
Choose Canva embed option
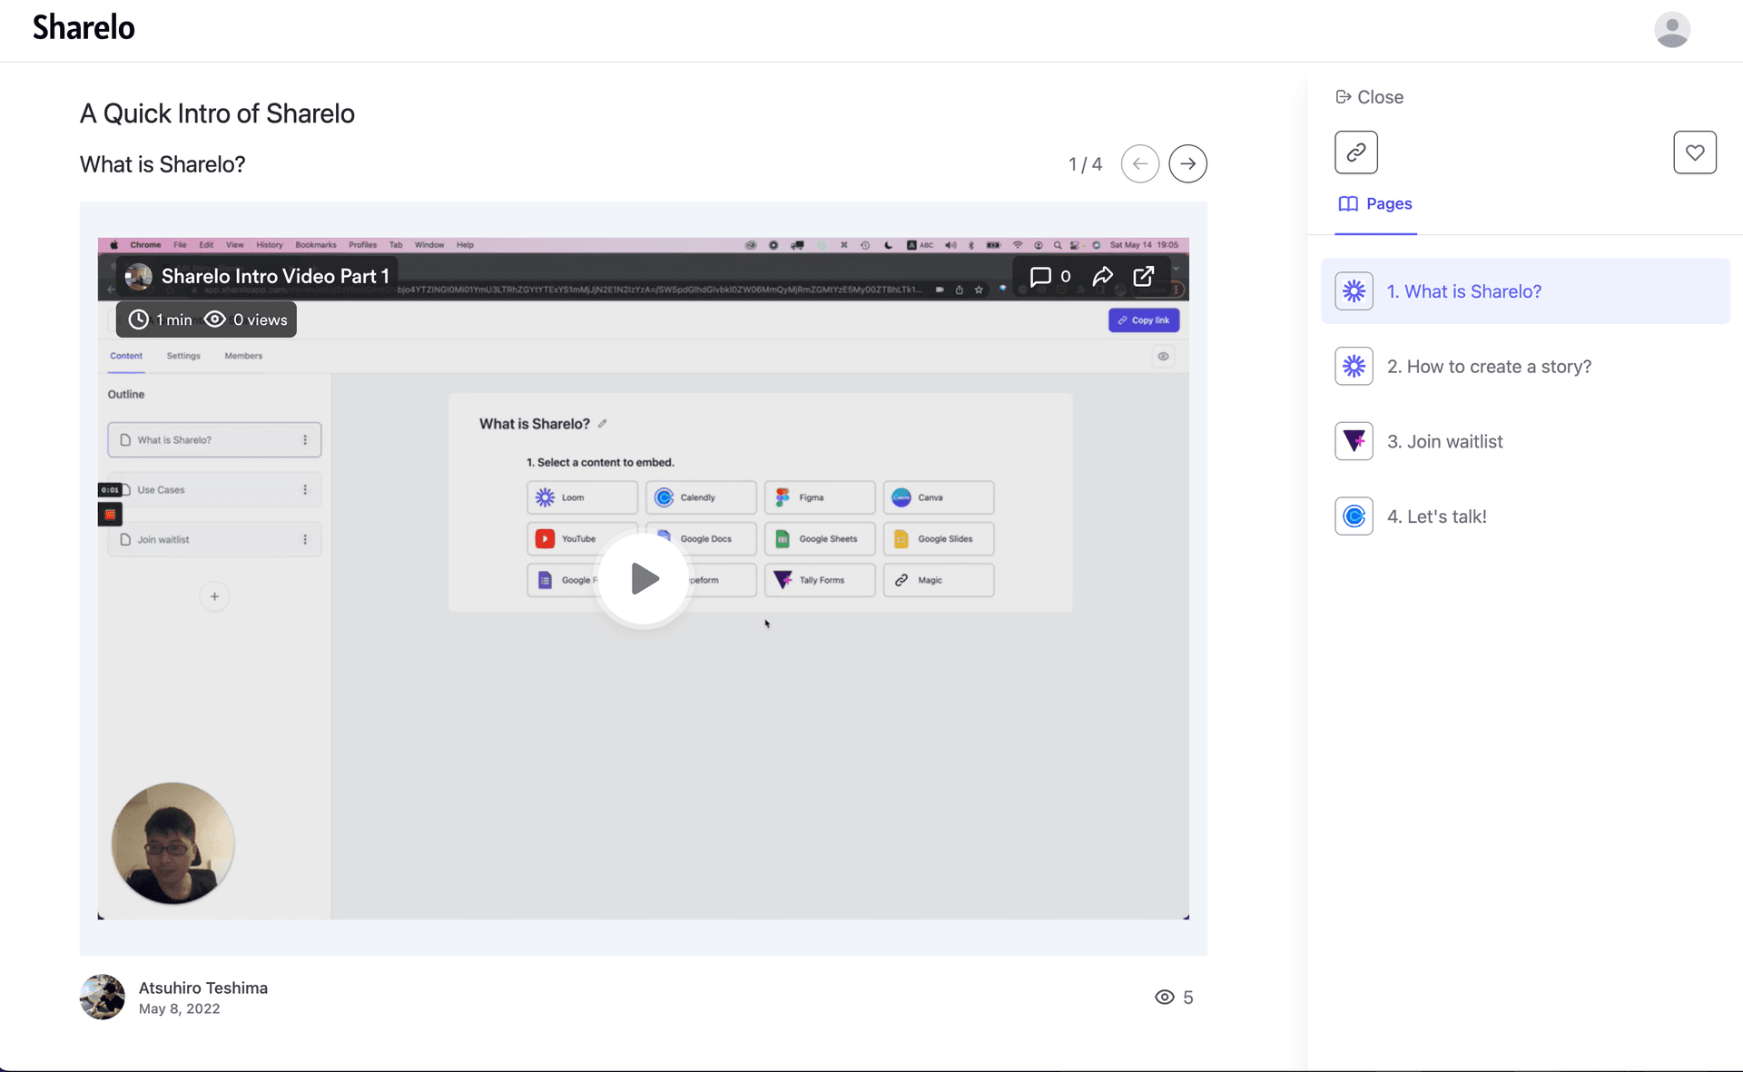939,497
